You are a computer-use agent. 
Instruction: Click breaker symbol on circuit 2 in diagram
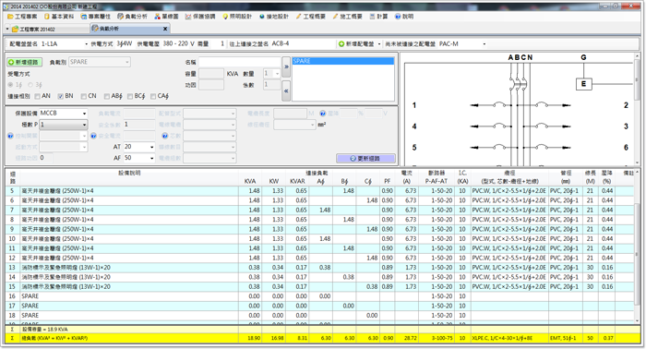tap(542, 104)
